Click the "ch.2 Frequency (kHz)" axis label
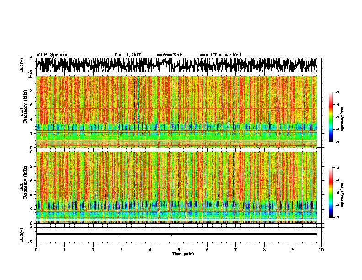This screenshot has height=280, width=362. (x=23, y=182)
